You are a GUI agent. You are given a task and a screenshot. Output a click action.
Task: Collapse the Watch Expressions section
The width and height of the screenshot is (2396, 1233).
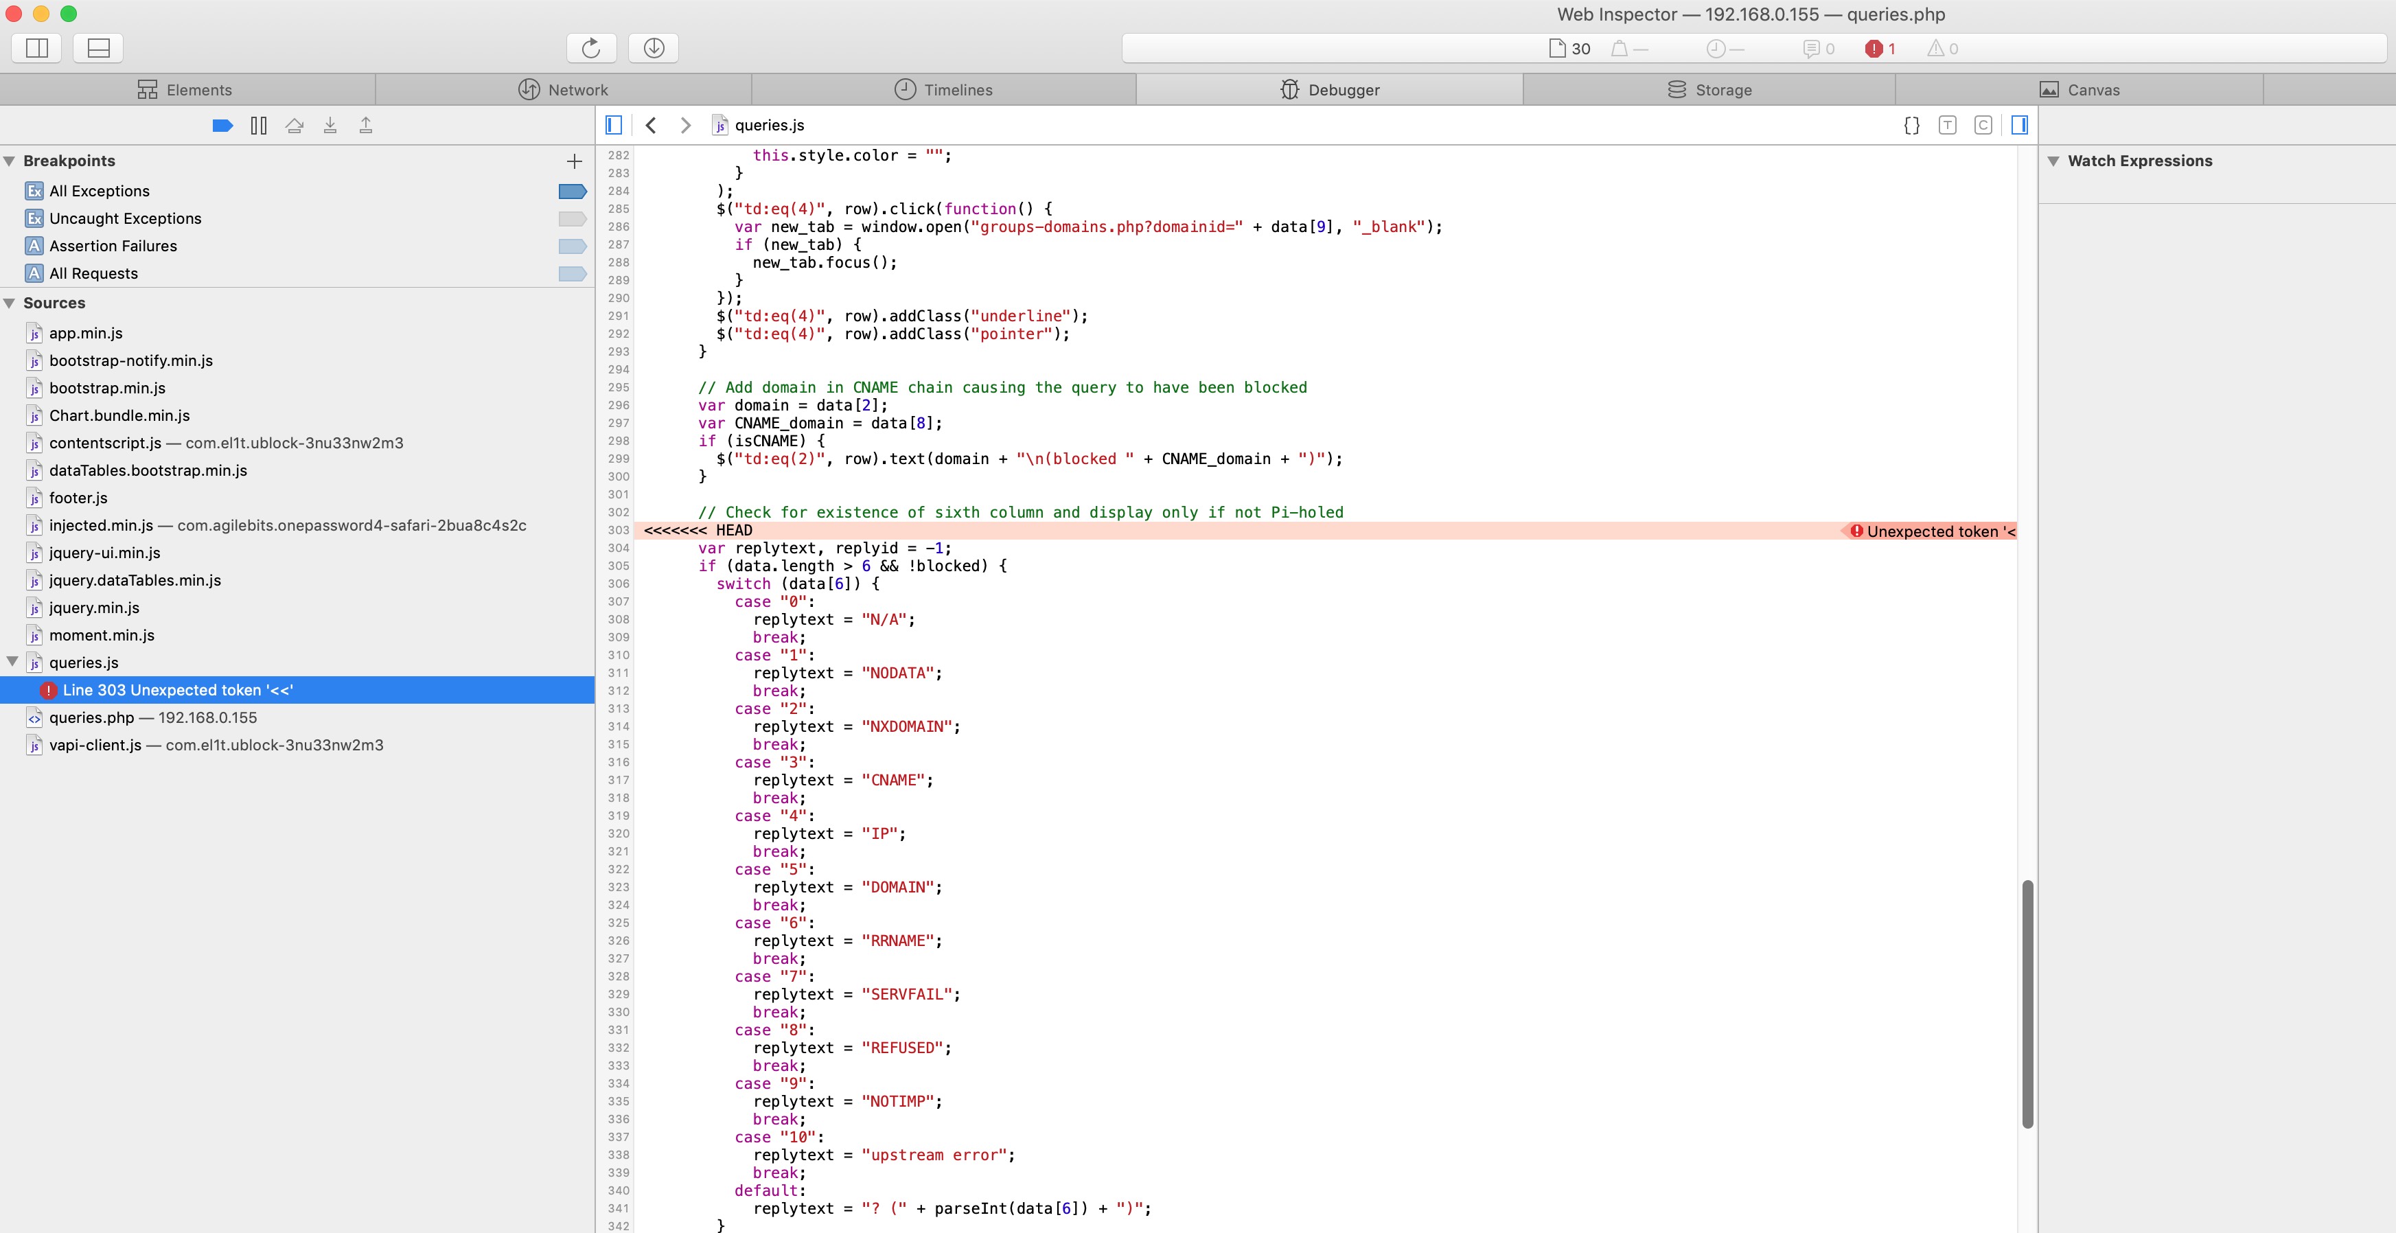[x=2053, y=161]
